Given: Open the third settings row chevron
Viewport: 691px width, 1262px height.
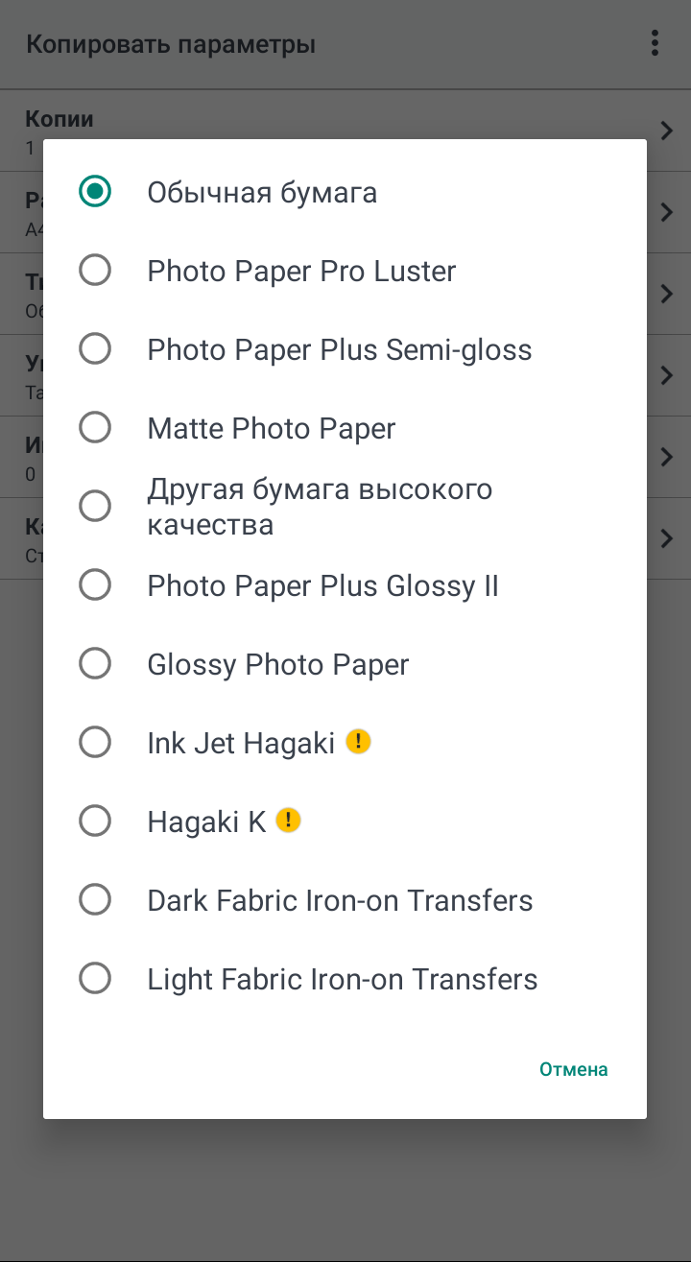Looking at the screenshot, I should (x=668, y=294).
